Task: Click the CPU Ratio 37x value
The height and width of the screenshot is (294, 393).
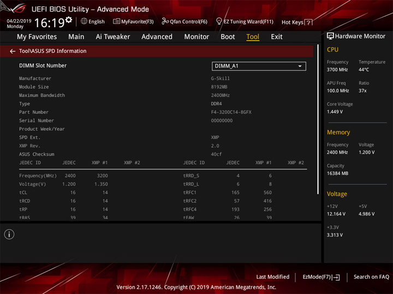Action: click(362, 91)
